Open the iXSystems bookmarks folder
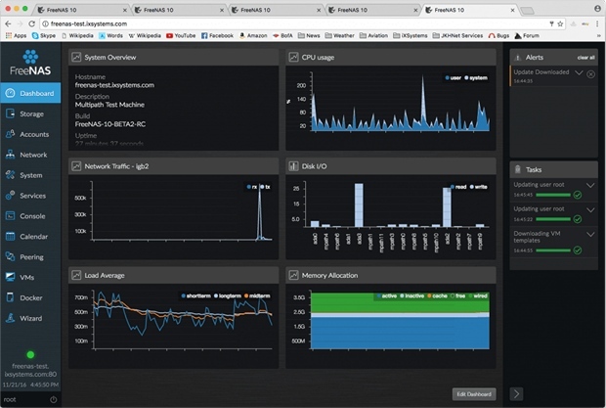Image resolution: width=606 pixels, height=408 pixels. coord(411,35)
